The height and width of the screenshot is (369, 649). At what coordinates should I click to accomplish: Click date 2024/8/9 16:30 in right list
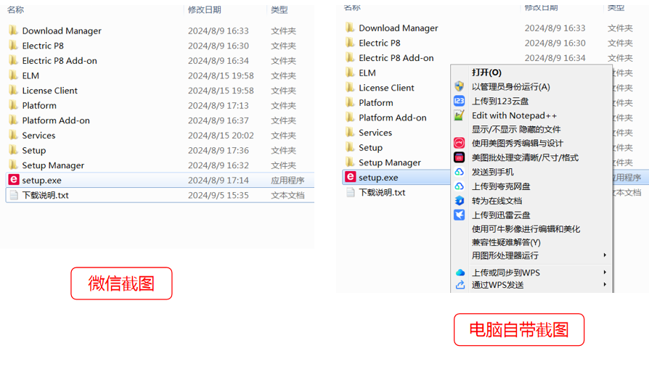pyautogui.click(x=555, y=43)
